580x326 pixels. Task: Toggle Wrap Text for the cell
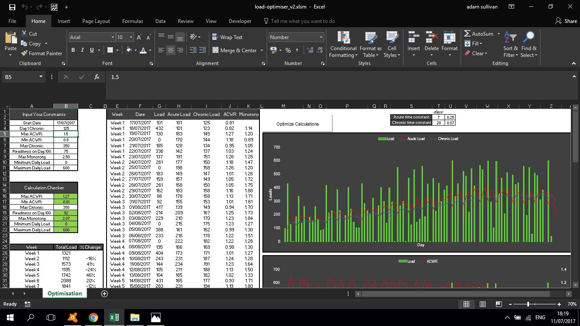click(227, 37)
